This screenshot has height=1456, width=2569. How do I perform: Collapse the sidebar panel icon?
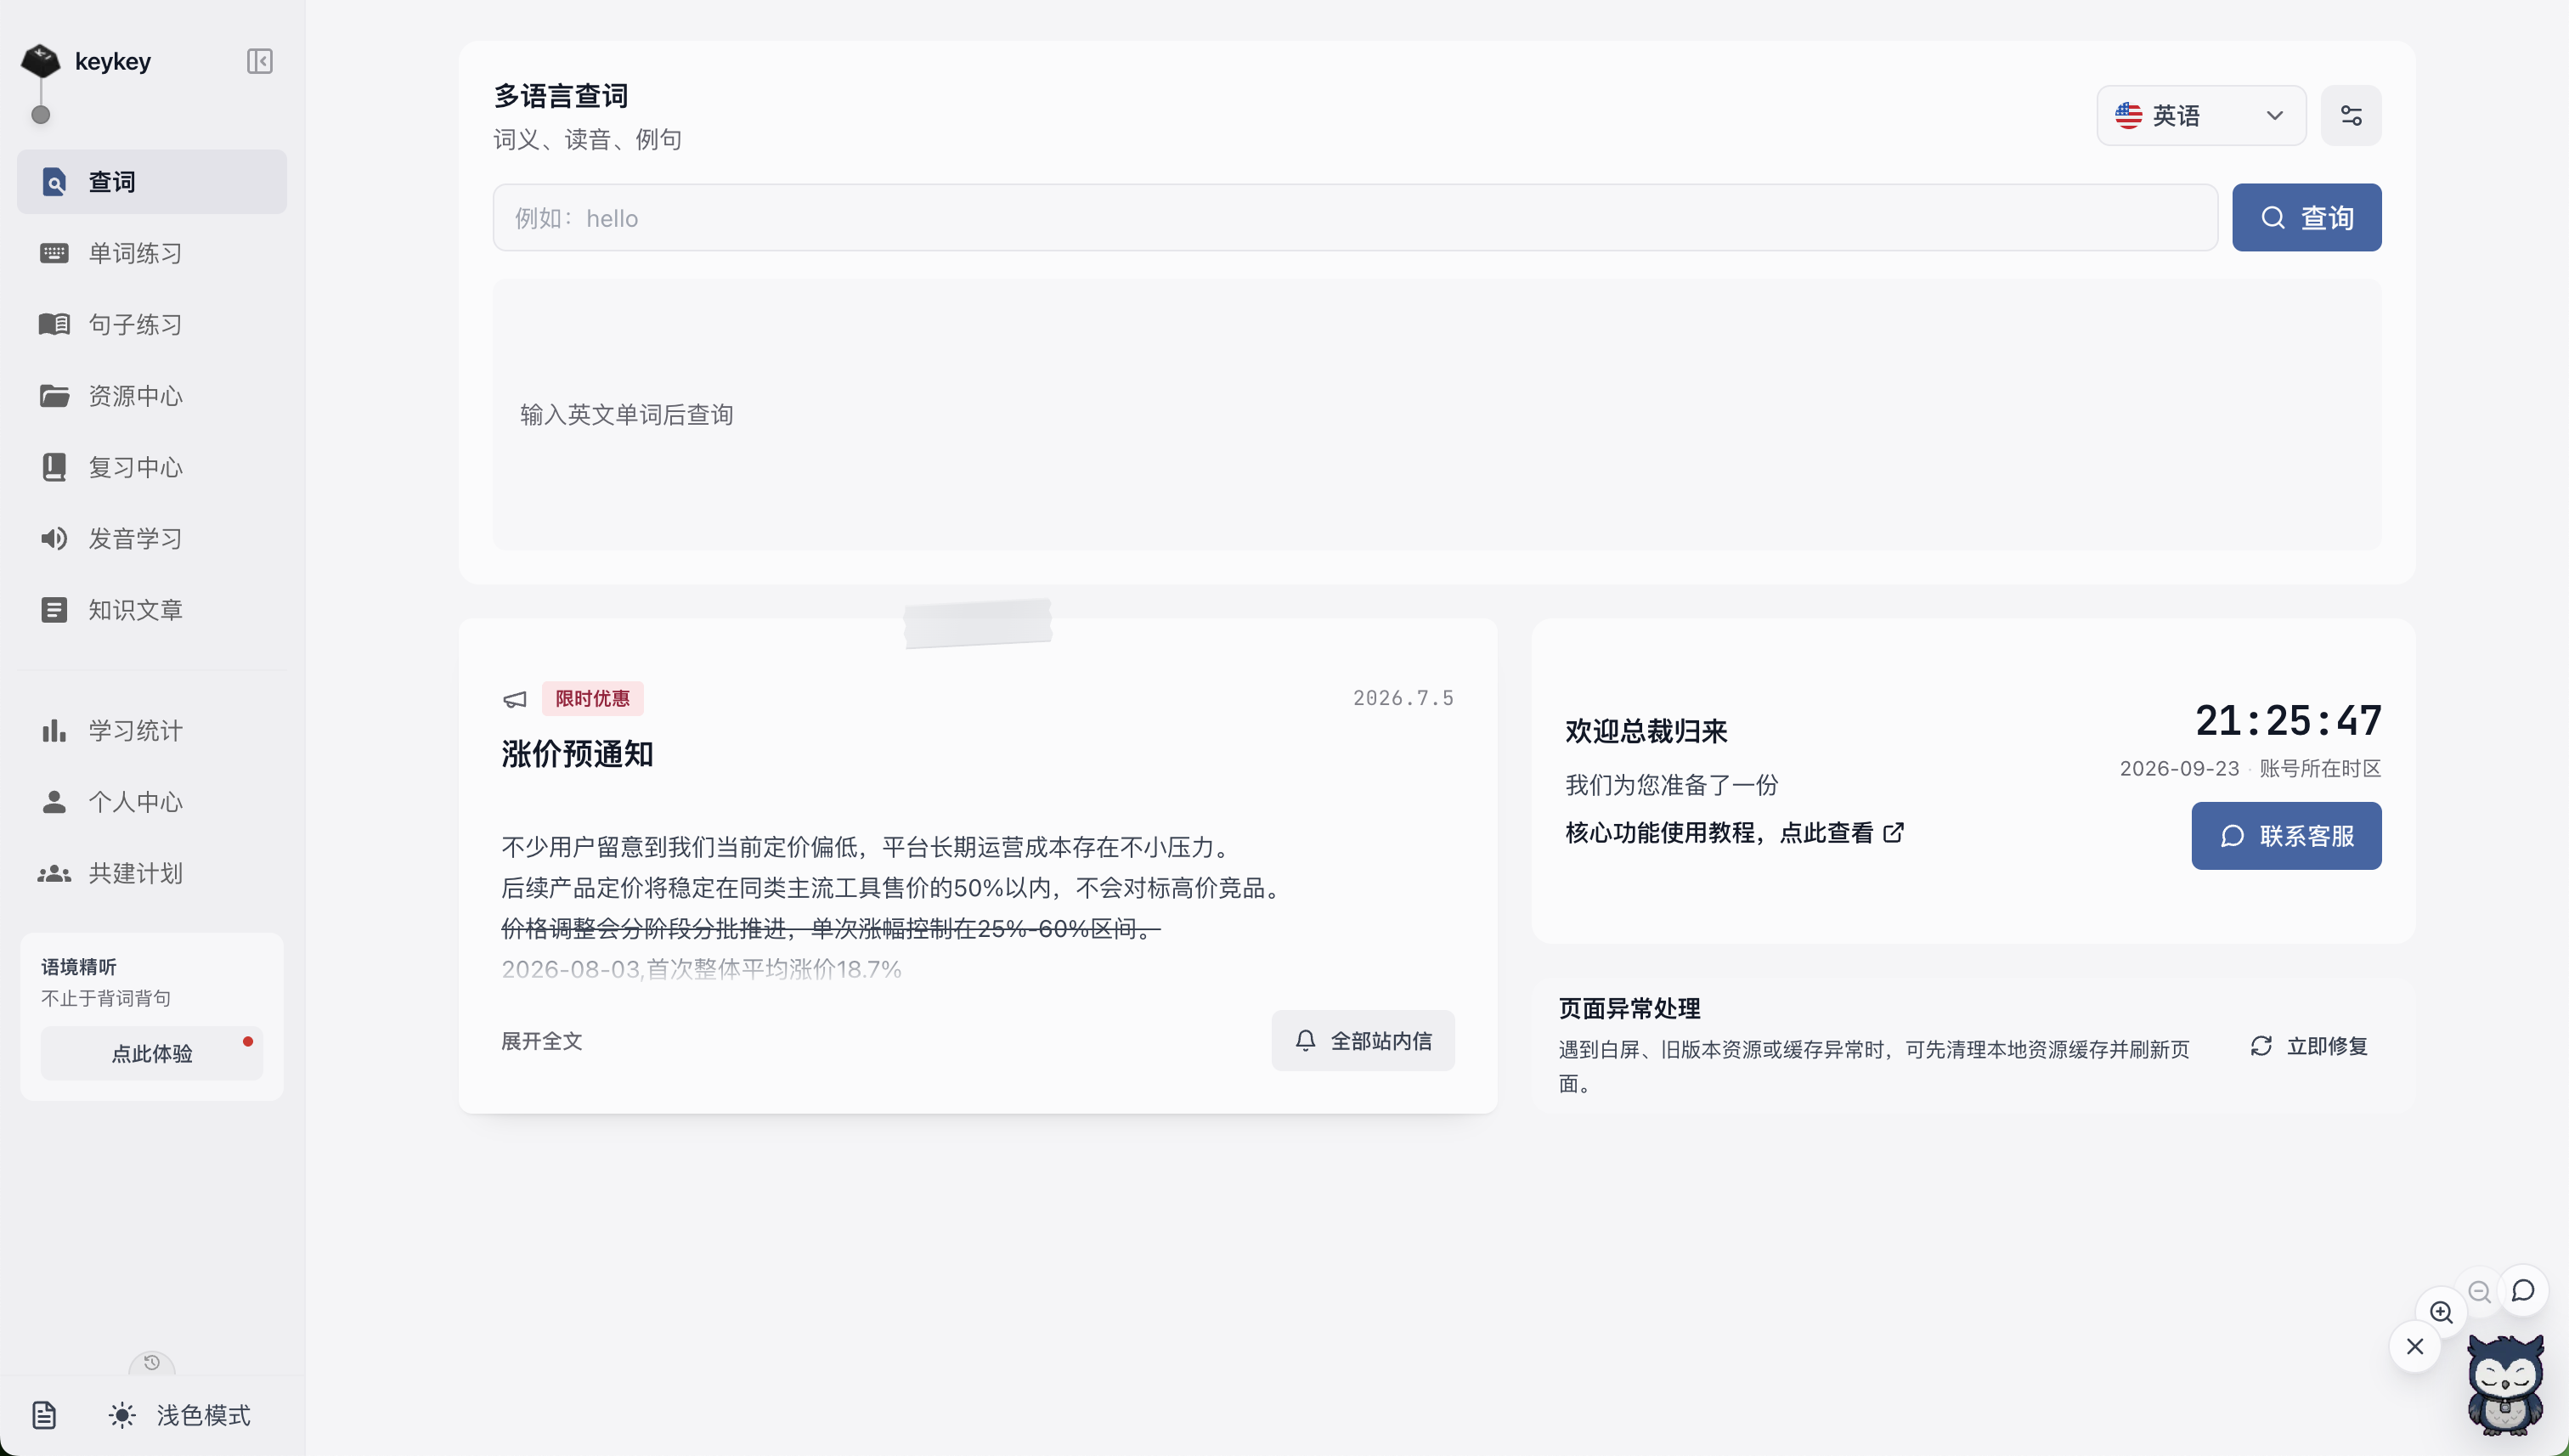(x=259, y=61)
